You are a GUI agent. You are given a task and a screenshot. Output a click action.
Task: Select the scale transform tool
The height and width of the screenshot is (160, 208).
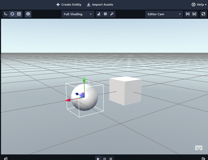(19, 14)
